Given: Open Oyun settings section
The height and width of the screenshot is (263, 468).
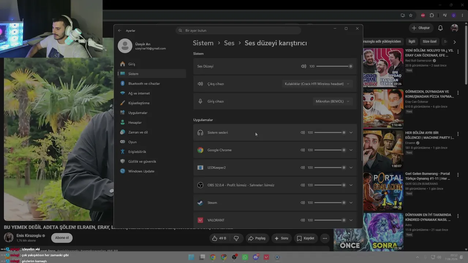Looking at the screenshot, I should point(152,142).
